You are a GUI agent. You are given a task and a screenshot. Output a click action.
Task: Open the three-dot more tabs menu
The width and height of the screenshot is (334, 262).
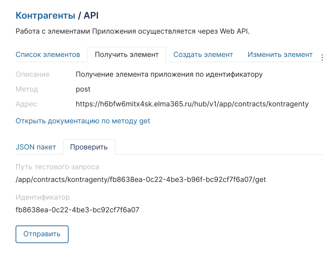click(322, 57)
